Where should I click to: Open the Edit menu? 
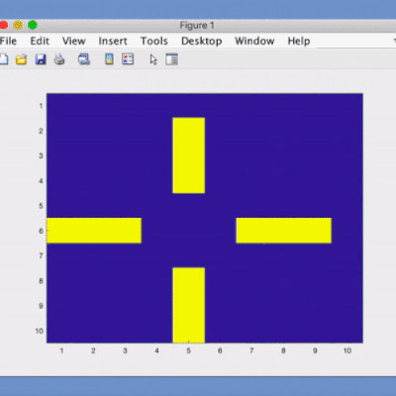(40, 41)
